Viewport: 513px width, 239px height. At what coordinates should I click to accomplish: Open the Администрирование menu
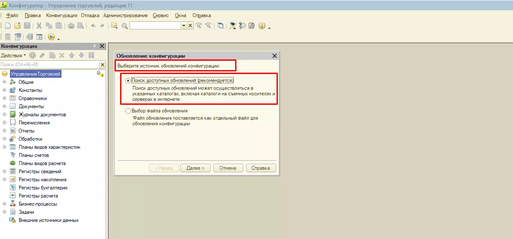pos(125,15)
